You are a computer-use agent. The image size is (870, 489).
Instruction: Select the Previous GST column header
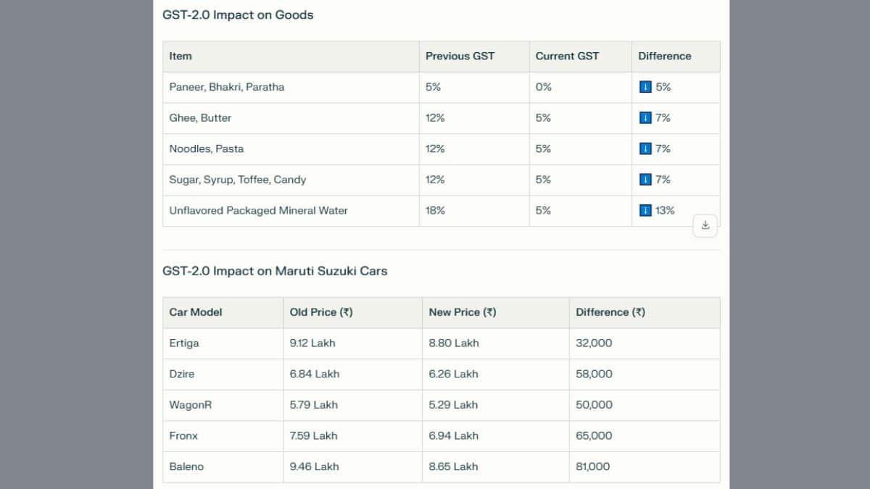(460, 57)
